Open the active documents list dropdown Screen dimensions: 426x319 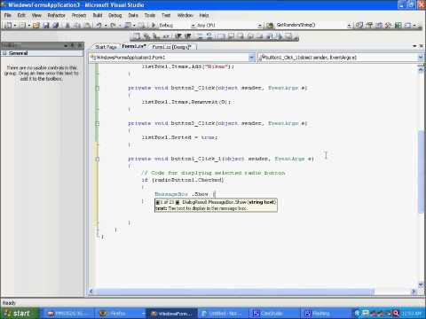pos(414,46)
